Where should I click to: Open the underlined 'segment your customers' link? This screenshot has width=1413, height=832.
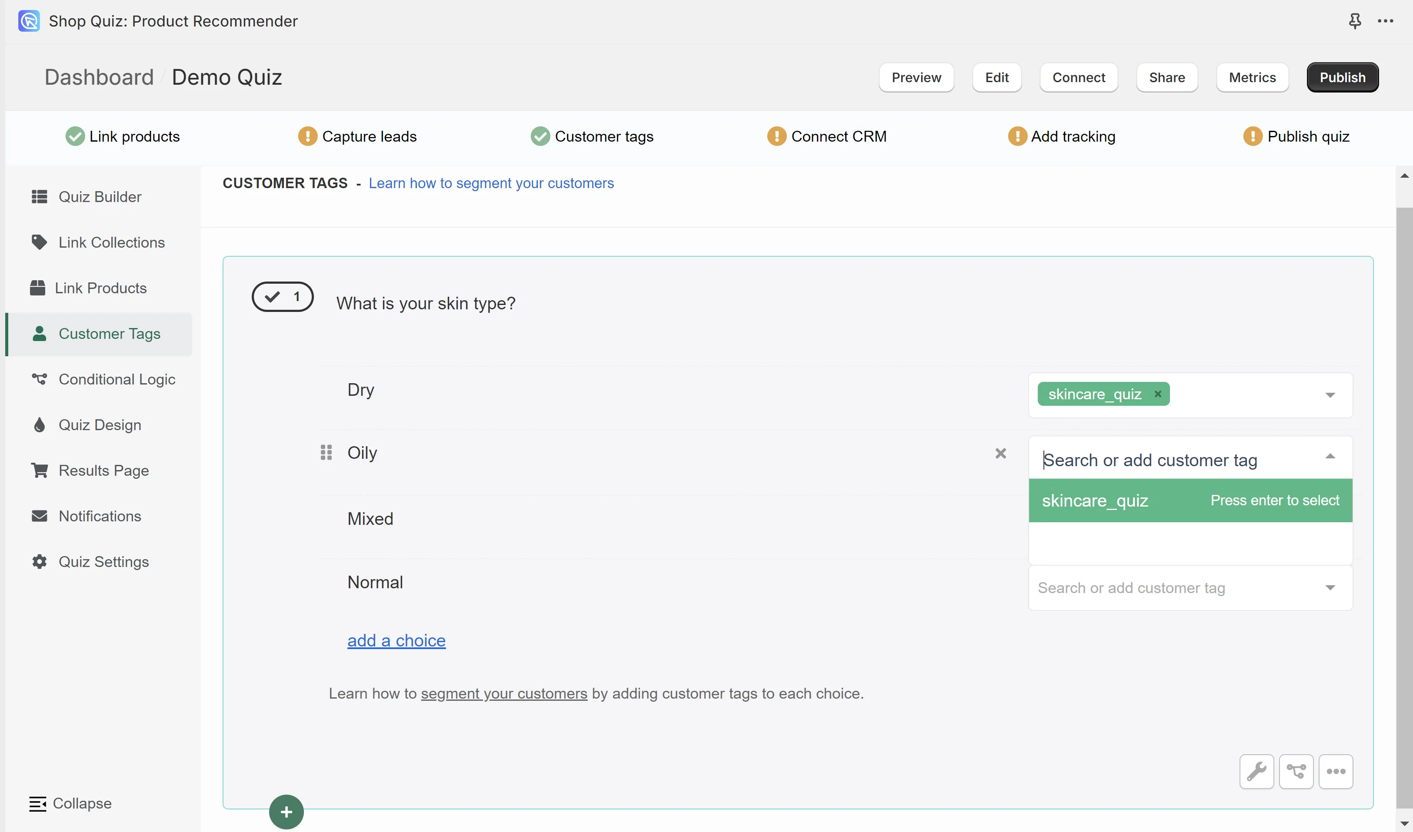click(x=504, y=693)
